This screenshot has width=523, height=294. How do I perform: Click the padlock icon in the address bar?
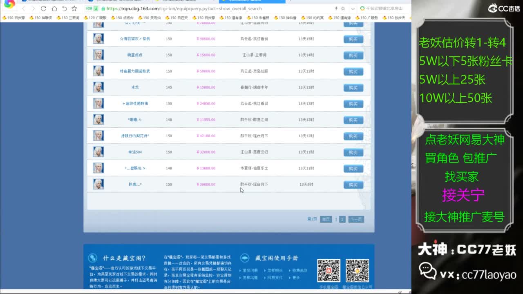pos(103,8)
